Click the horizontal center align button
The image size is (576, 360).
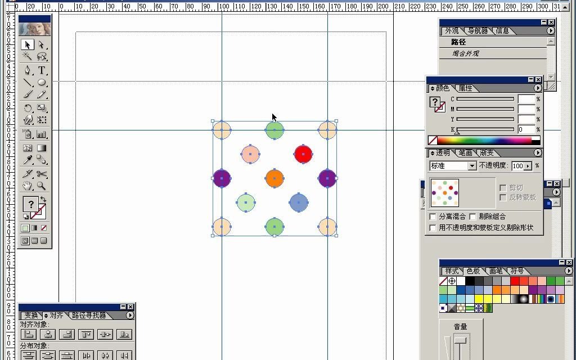click(x=47, y=334)
